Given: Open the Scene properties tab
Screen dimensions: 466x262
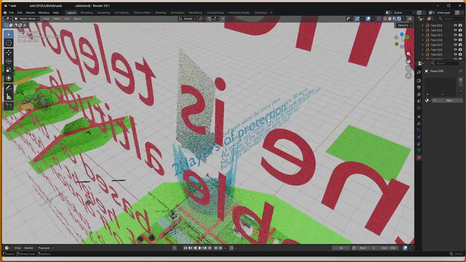Looking at the screenshot, I should [419, 101].
